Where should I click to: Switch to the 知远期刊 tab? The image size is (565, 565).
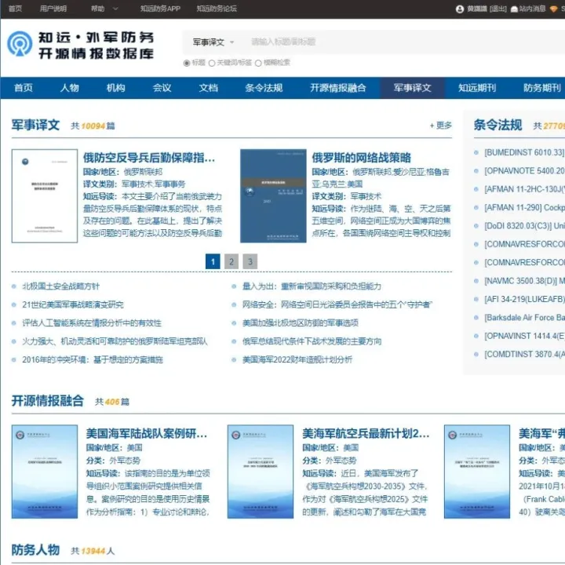tap(477, 88)
